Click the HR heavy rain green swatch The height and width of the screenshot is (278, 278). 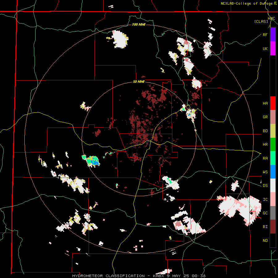click(x=273, y=145)
